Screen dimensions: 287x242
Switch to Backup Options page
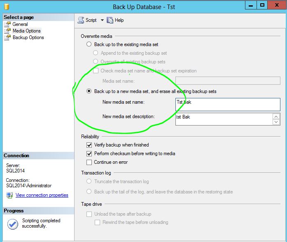[28, 37]
